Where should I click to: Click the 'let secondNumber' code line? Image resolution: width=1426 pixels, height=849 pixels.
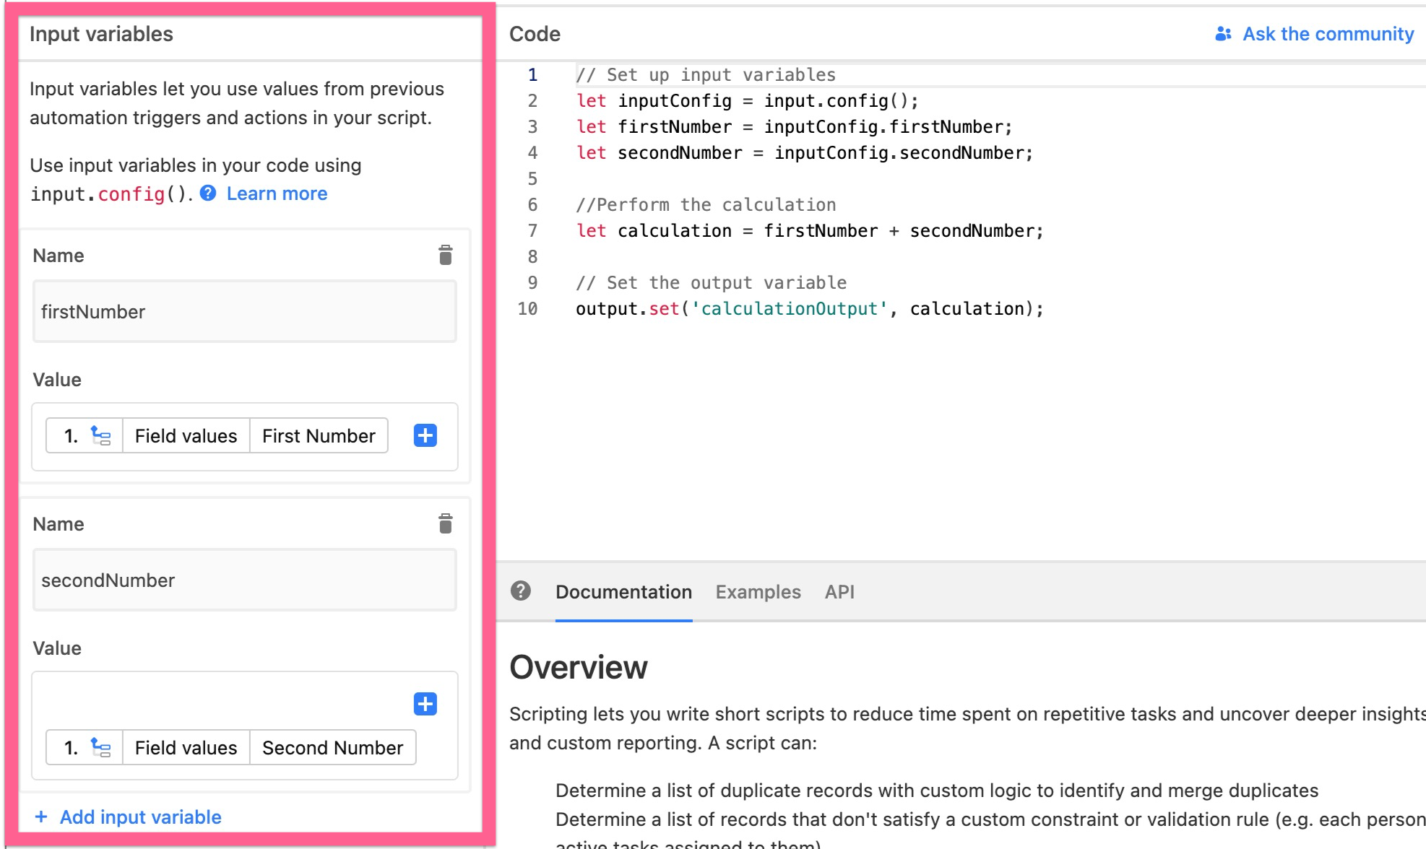point(804,153)
